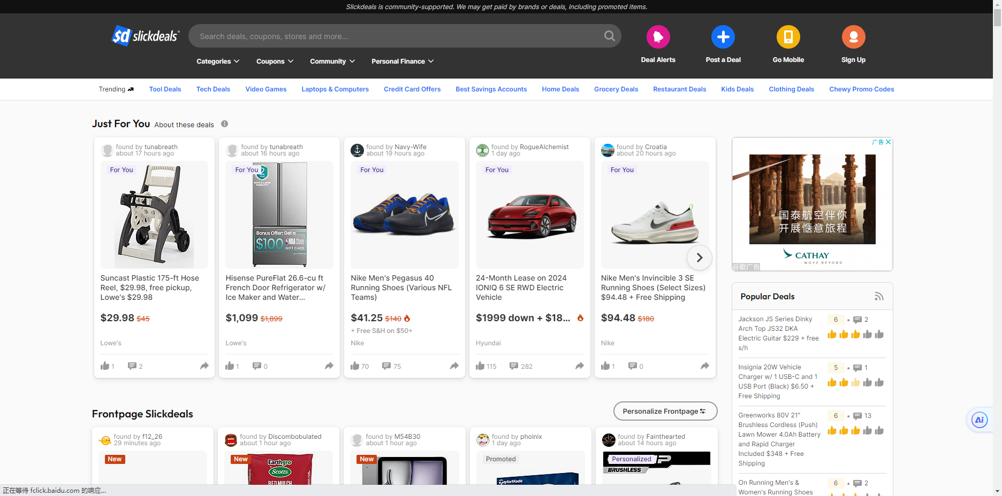Like the Nike Pegasus 40 deal

pos(355,366)
